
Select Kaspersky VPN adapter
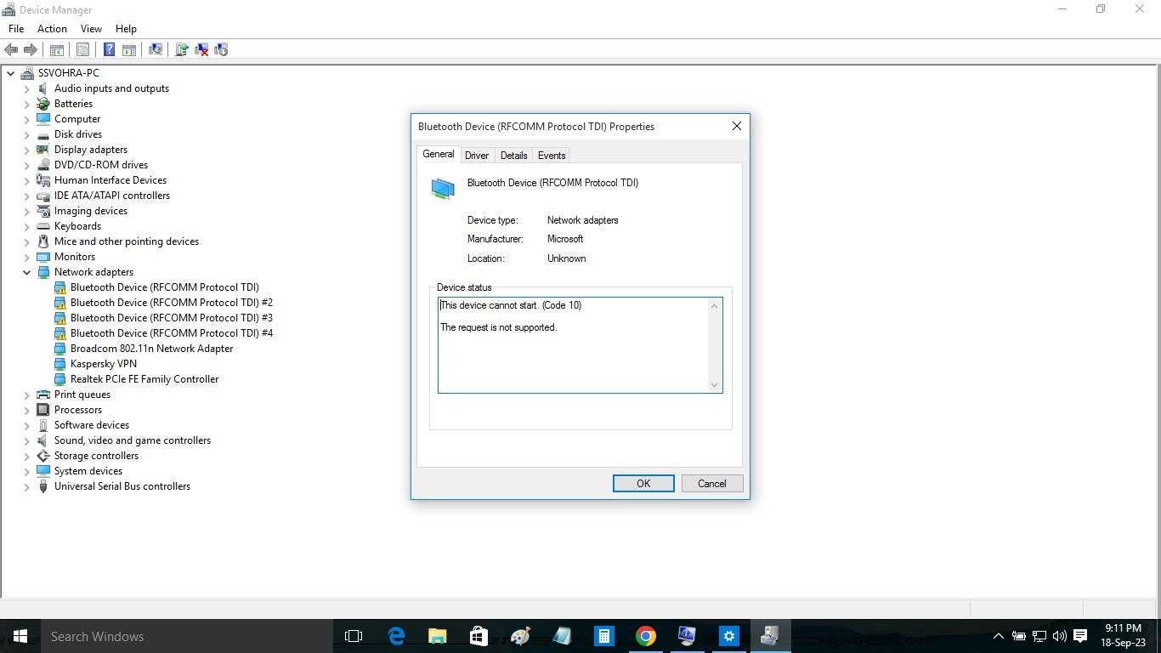[x=104, y=364]
